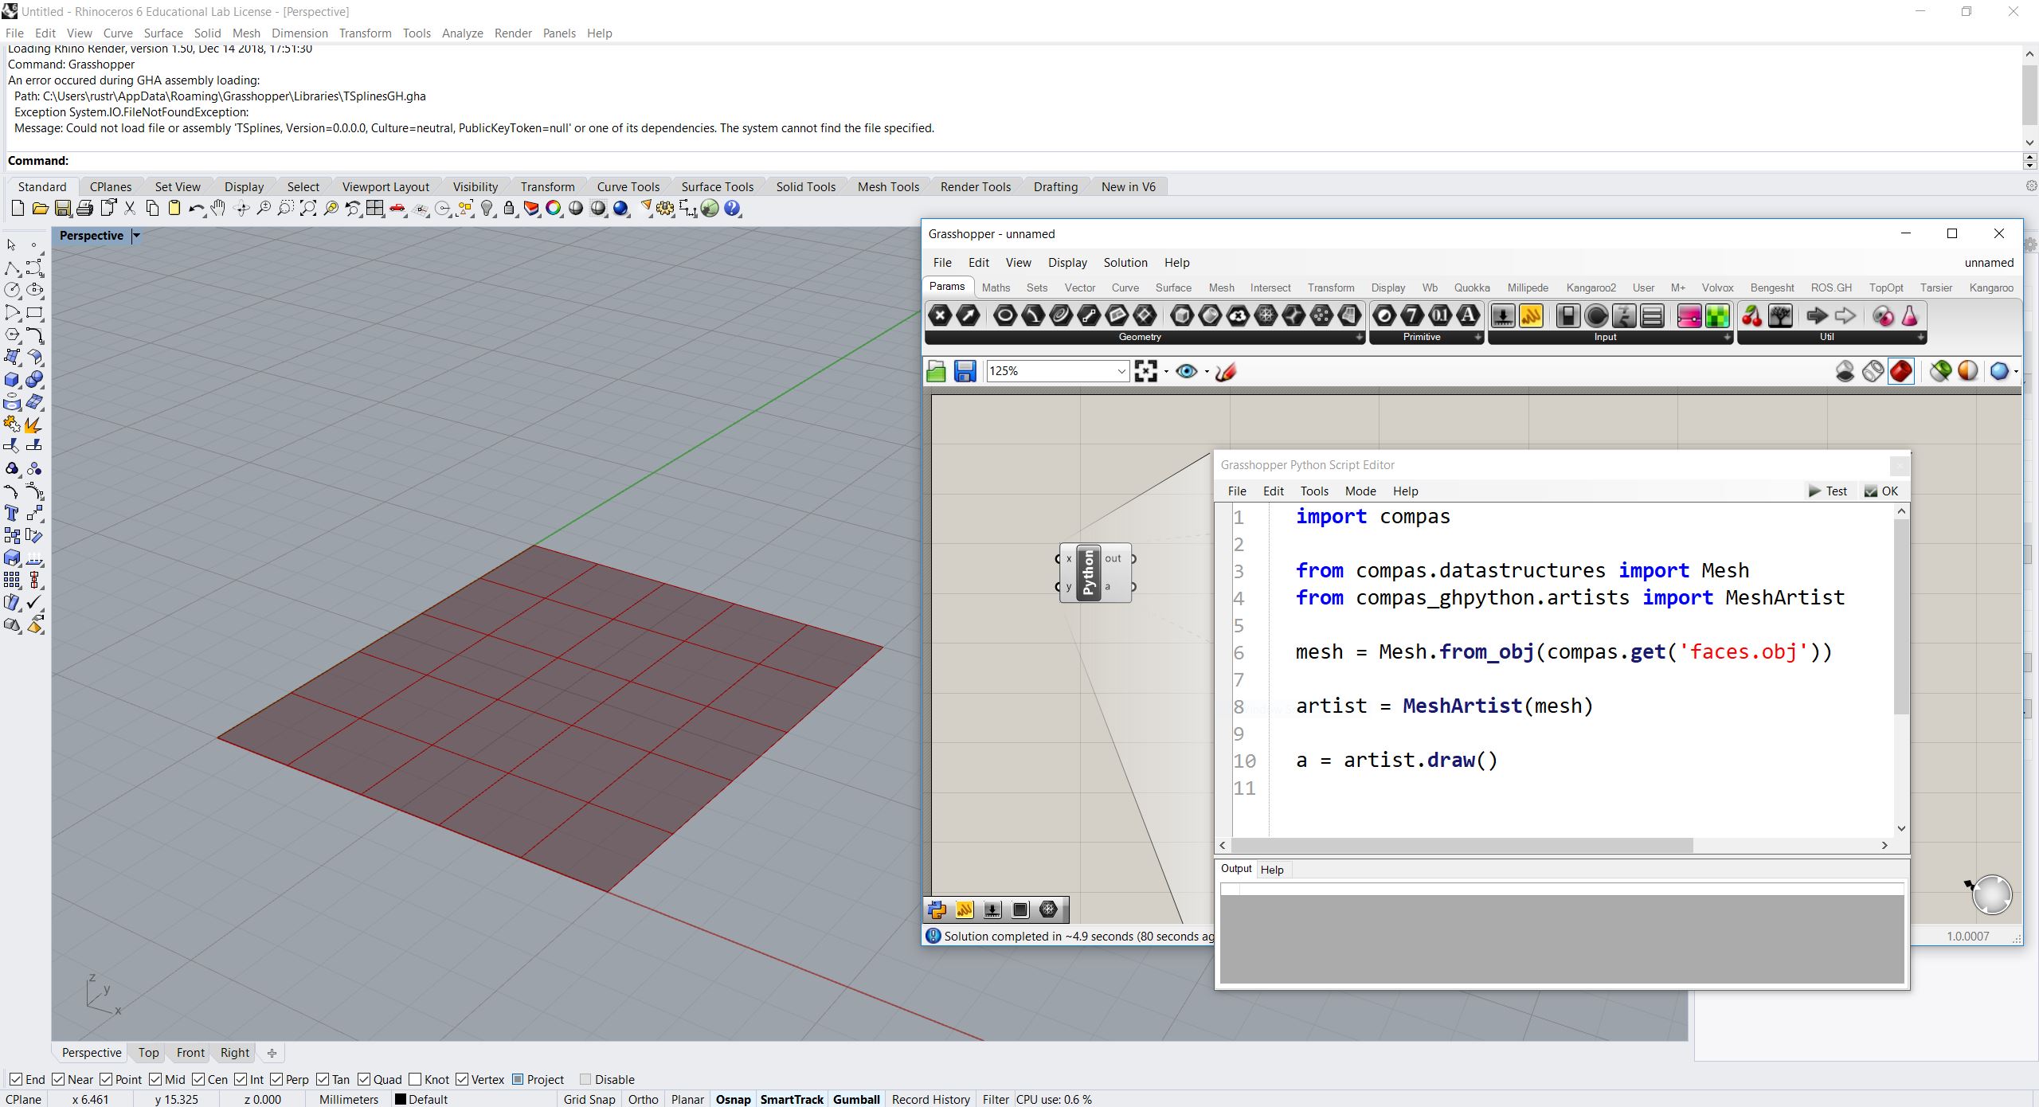
Task: Toggle the Project osnap checkbox
Action: (519, 1080)
